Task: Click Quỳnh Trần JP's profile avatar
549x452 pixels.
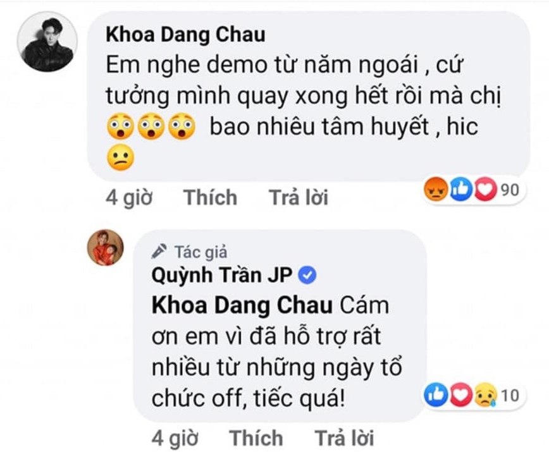Action: pos(105,248)
